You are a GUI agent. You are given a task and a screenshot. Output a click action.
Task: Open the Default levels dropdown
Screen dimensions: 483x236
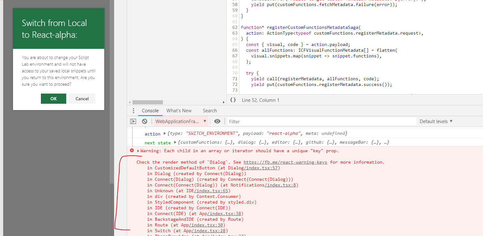(436, 121)
